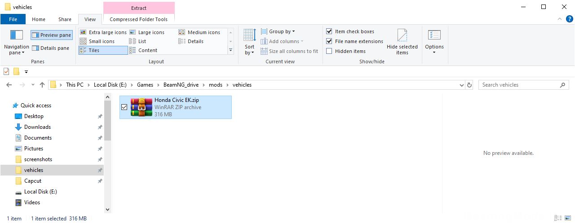Switch to List layout

(137, 41)
